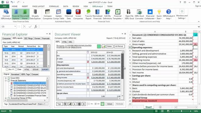Toggle the Document Viewer ribbon button
The width and height of the screenshot is (201, 113).
click(x=24, y=14)
